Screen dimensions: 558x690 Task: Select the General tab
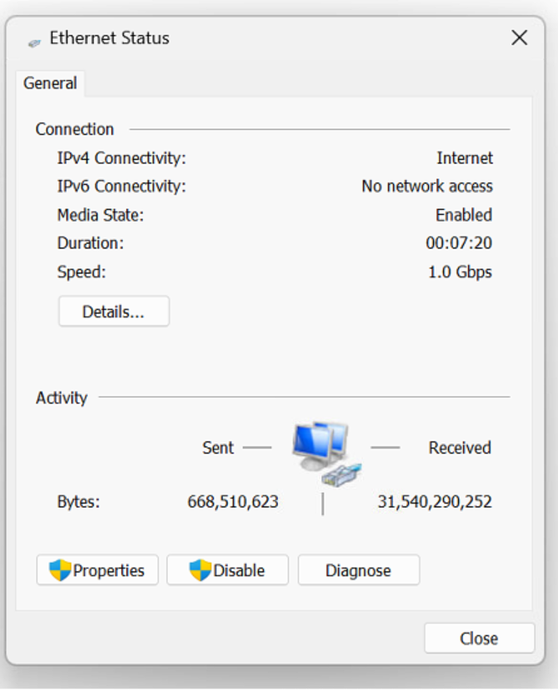click(x=50, y=83)
